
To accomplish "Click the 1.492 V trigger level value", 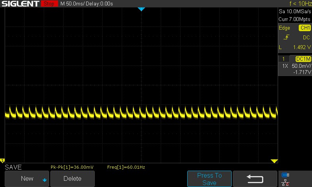I will pyautogui.click(x=302, y=47).
